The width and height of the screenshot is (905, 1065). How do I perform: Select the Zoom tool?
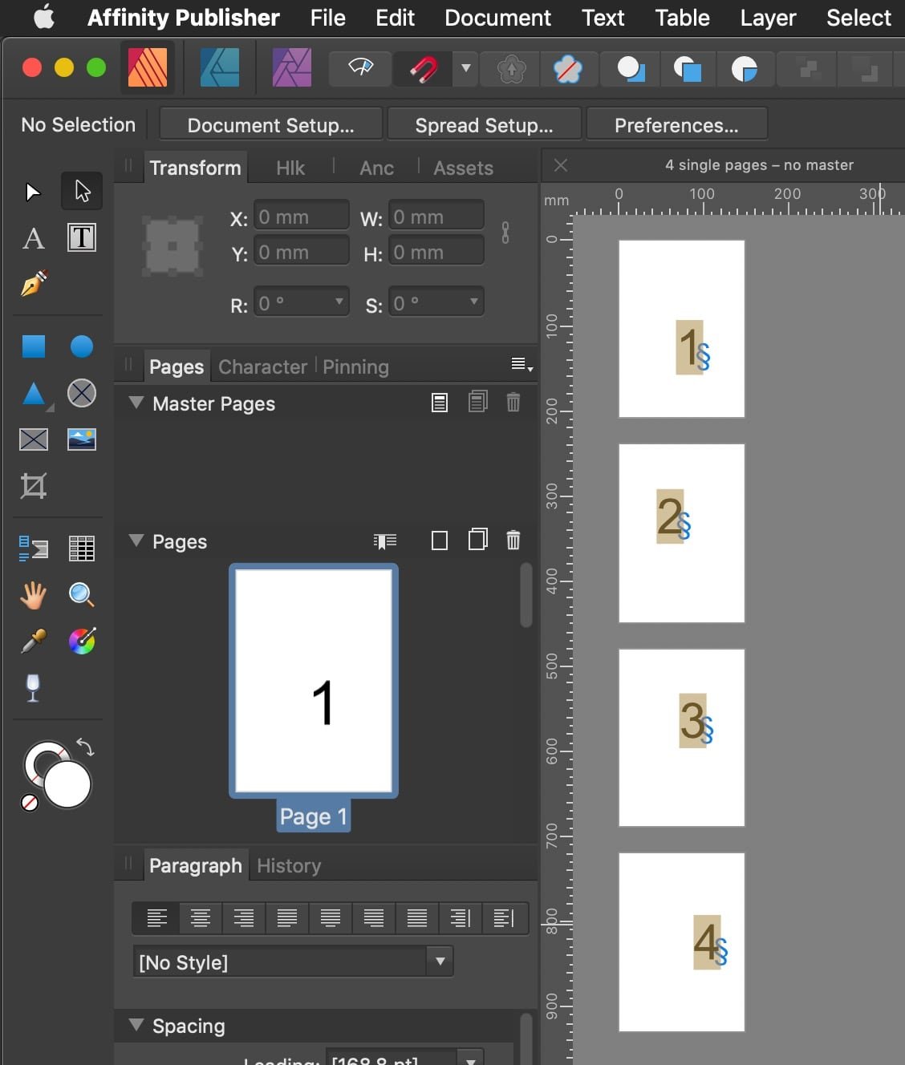tap(81, 594)
